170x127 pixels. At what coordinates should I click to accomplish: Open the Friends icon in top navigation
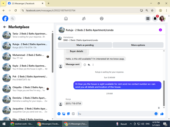click(84, 19)
